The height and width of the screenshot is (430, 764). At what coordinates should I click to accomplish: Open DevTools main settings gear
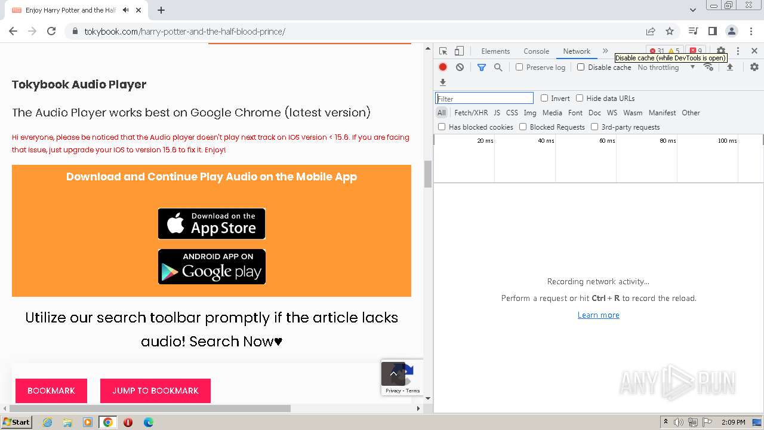(721, 51)
